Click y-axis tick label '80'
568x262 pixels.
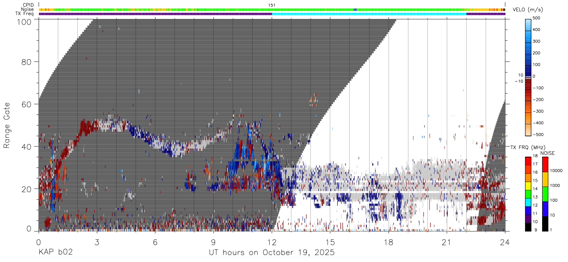click(x=26, y=62)
